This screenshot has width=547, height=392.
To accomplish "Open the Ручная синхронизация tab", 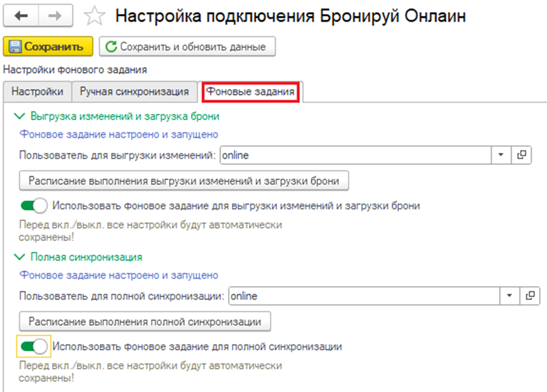I will click(x=134, y=91).
